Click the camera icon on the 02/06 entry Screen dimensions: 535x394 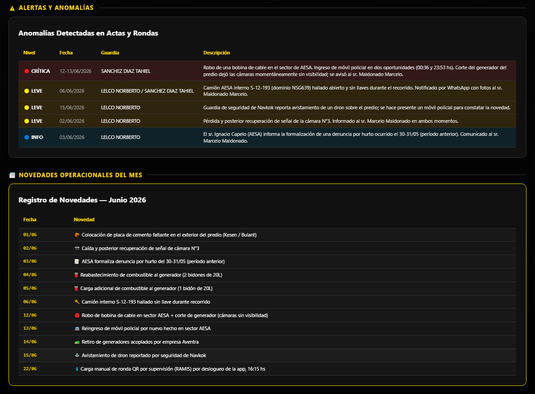tap(77, 248)
